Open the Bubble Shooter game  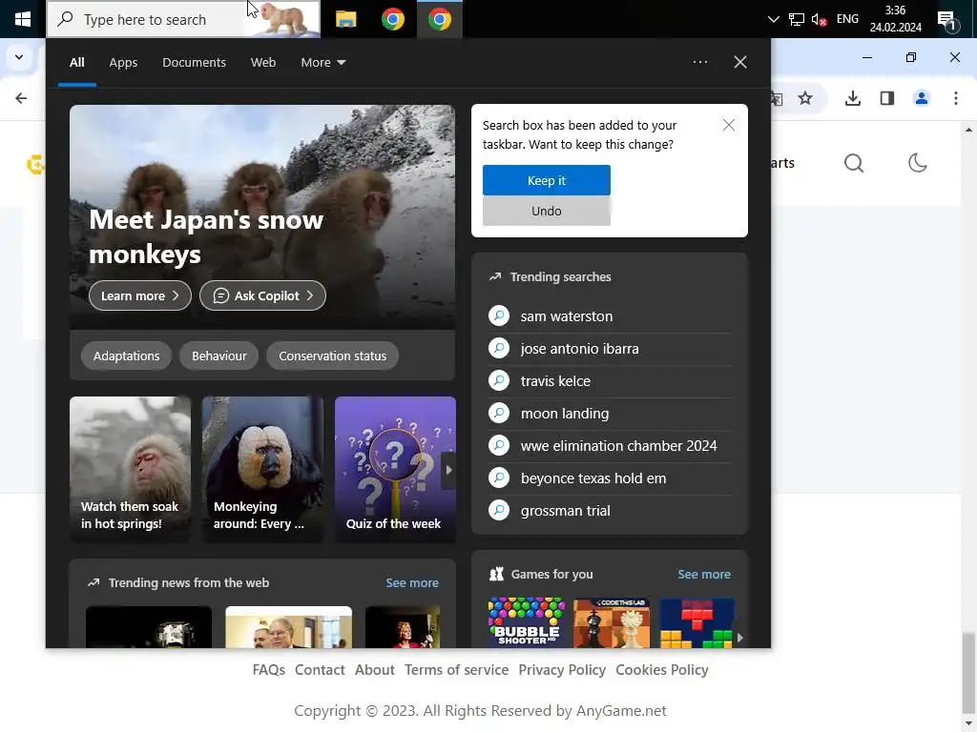point(527,622)
